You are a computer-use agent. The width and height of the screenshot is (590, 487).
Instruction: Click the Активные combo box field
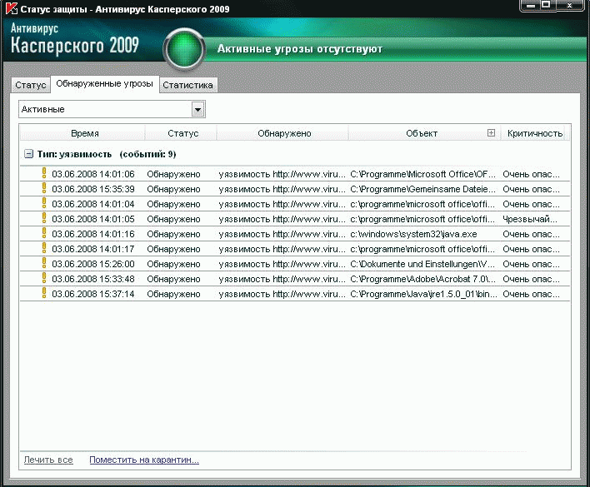click(112, 109)
